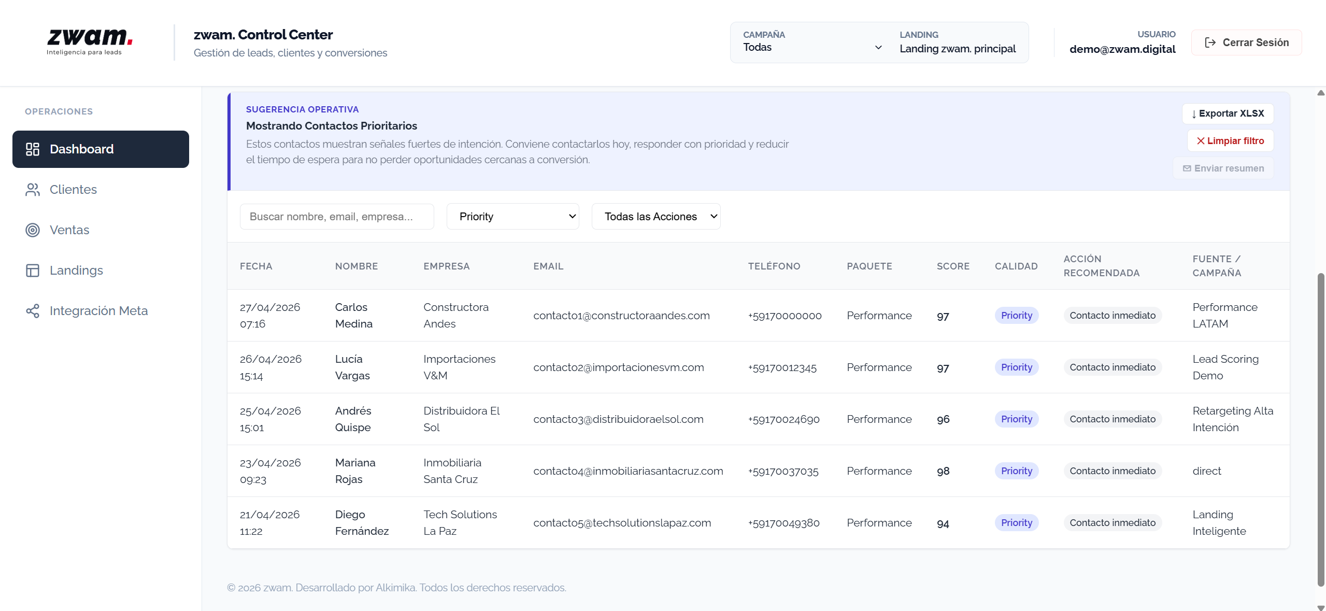
Task: Click the Integración Meta share icon
Action: (33, 311)
